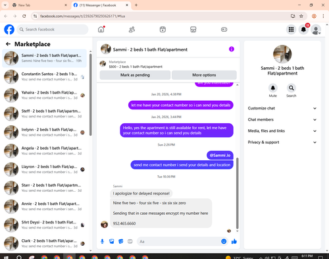Open the Sñrt Deysi conversation
The width and height of the screenshot is (329, 259).
[44, 225]
